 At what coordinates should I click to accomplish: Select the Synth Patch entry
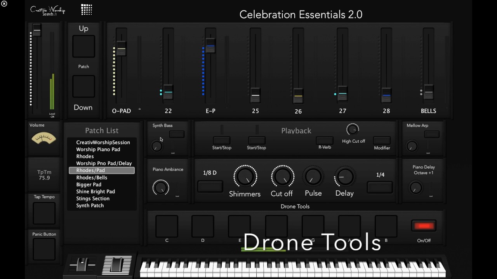(90, 205)
